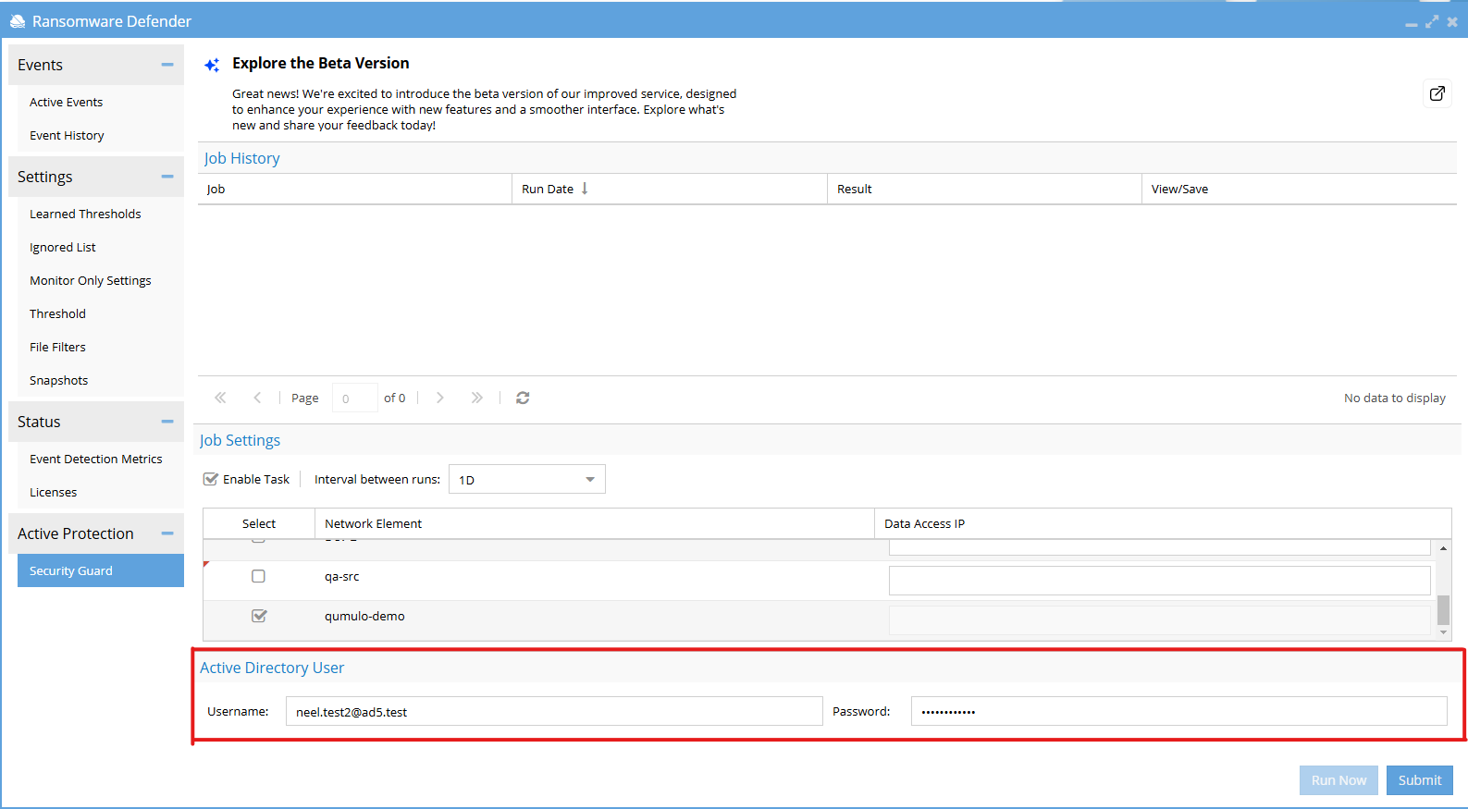Uncheck the qumulo-demo network element checkbox
1468x809 pixels.
tap(259, 616)
